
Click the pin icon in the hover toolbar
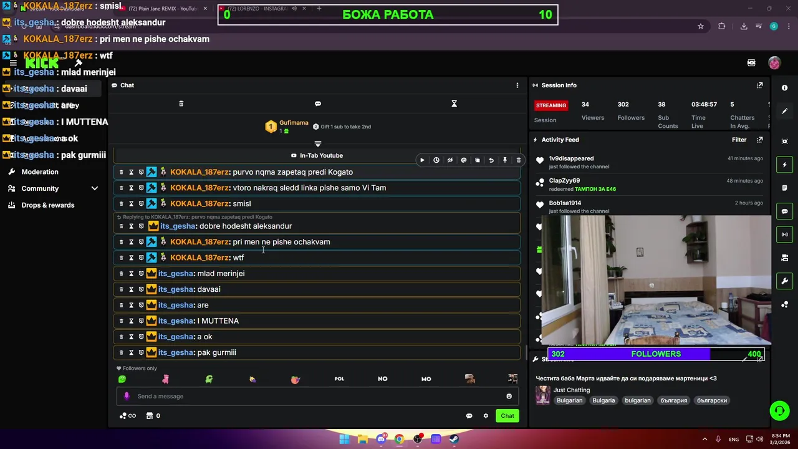[x=505, y=160]
